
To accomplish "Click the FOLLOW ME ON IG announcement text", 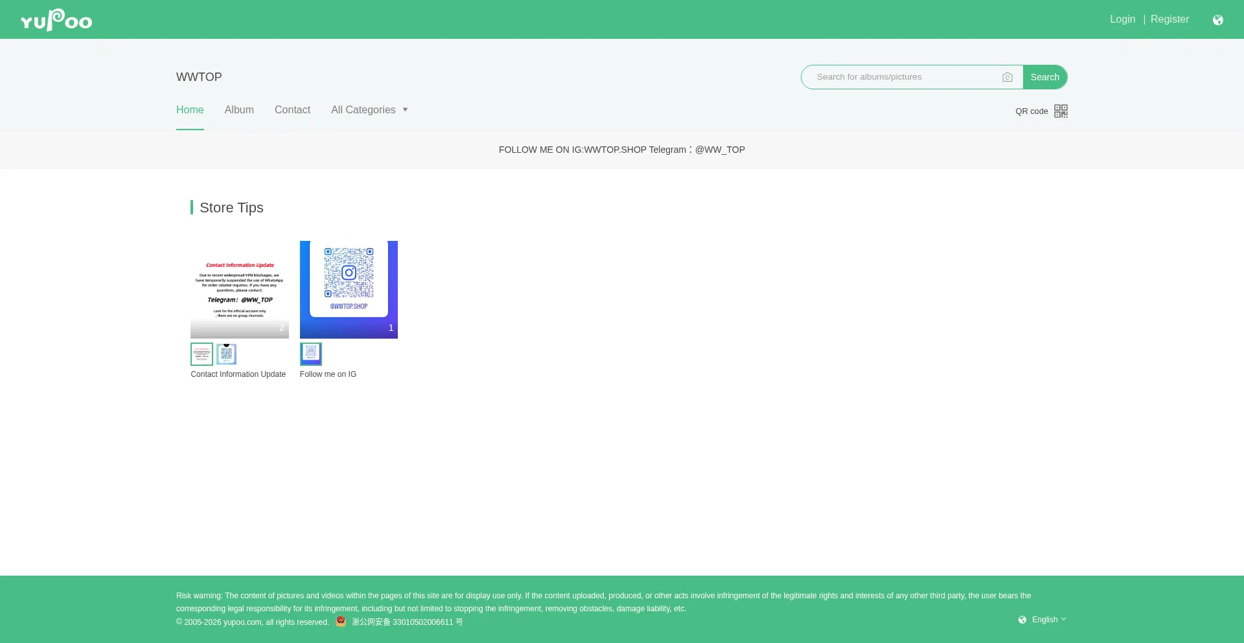I will coord(622,150).
